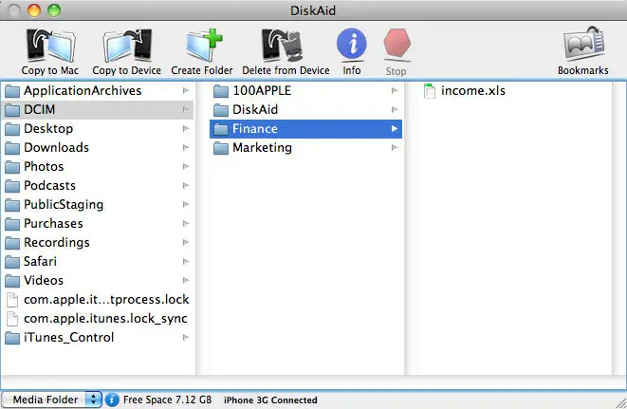Click the com.apple.itunes.lock_sync file icon
Image resolution: width=627 pixels, height=409 pixels.
click(12, 319)
